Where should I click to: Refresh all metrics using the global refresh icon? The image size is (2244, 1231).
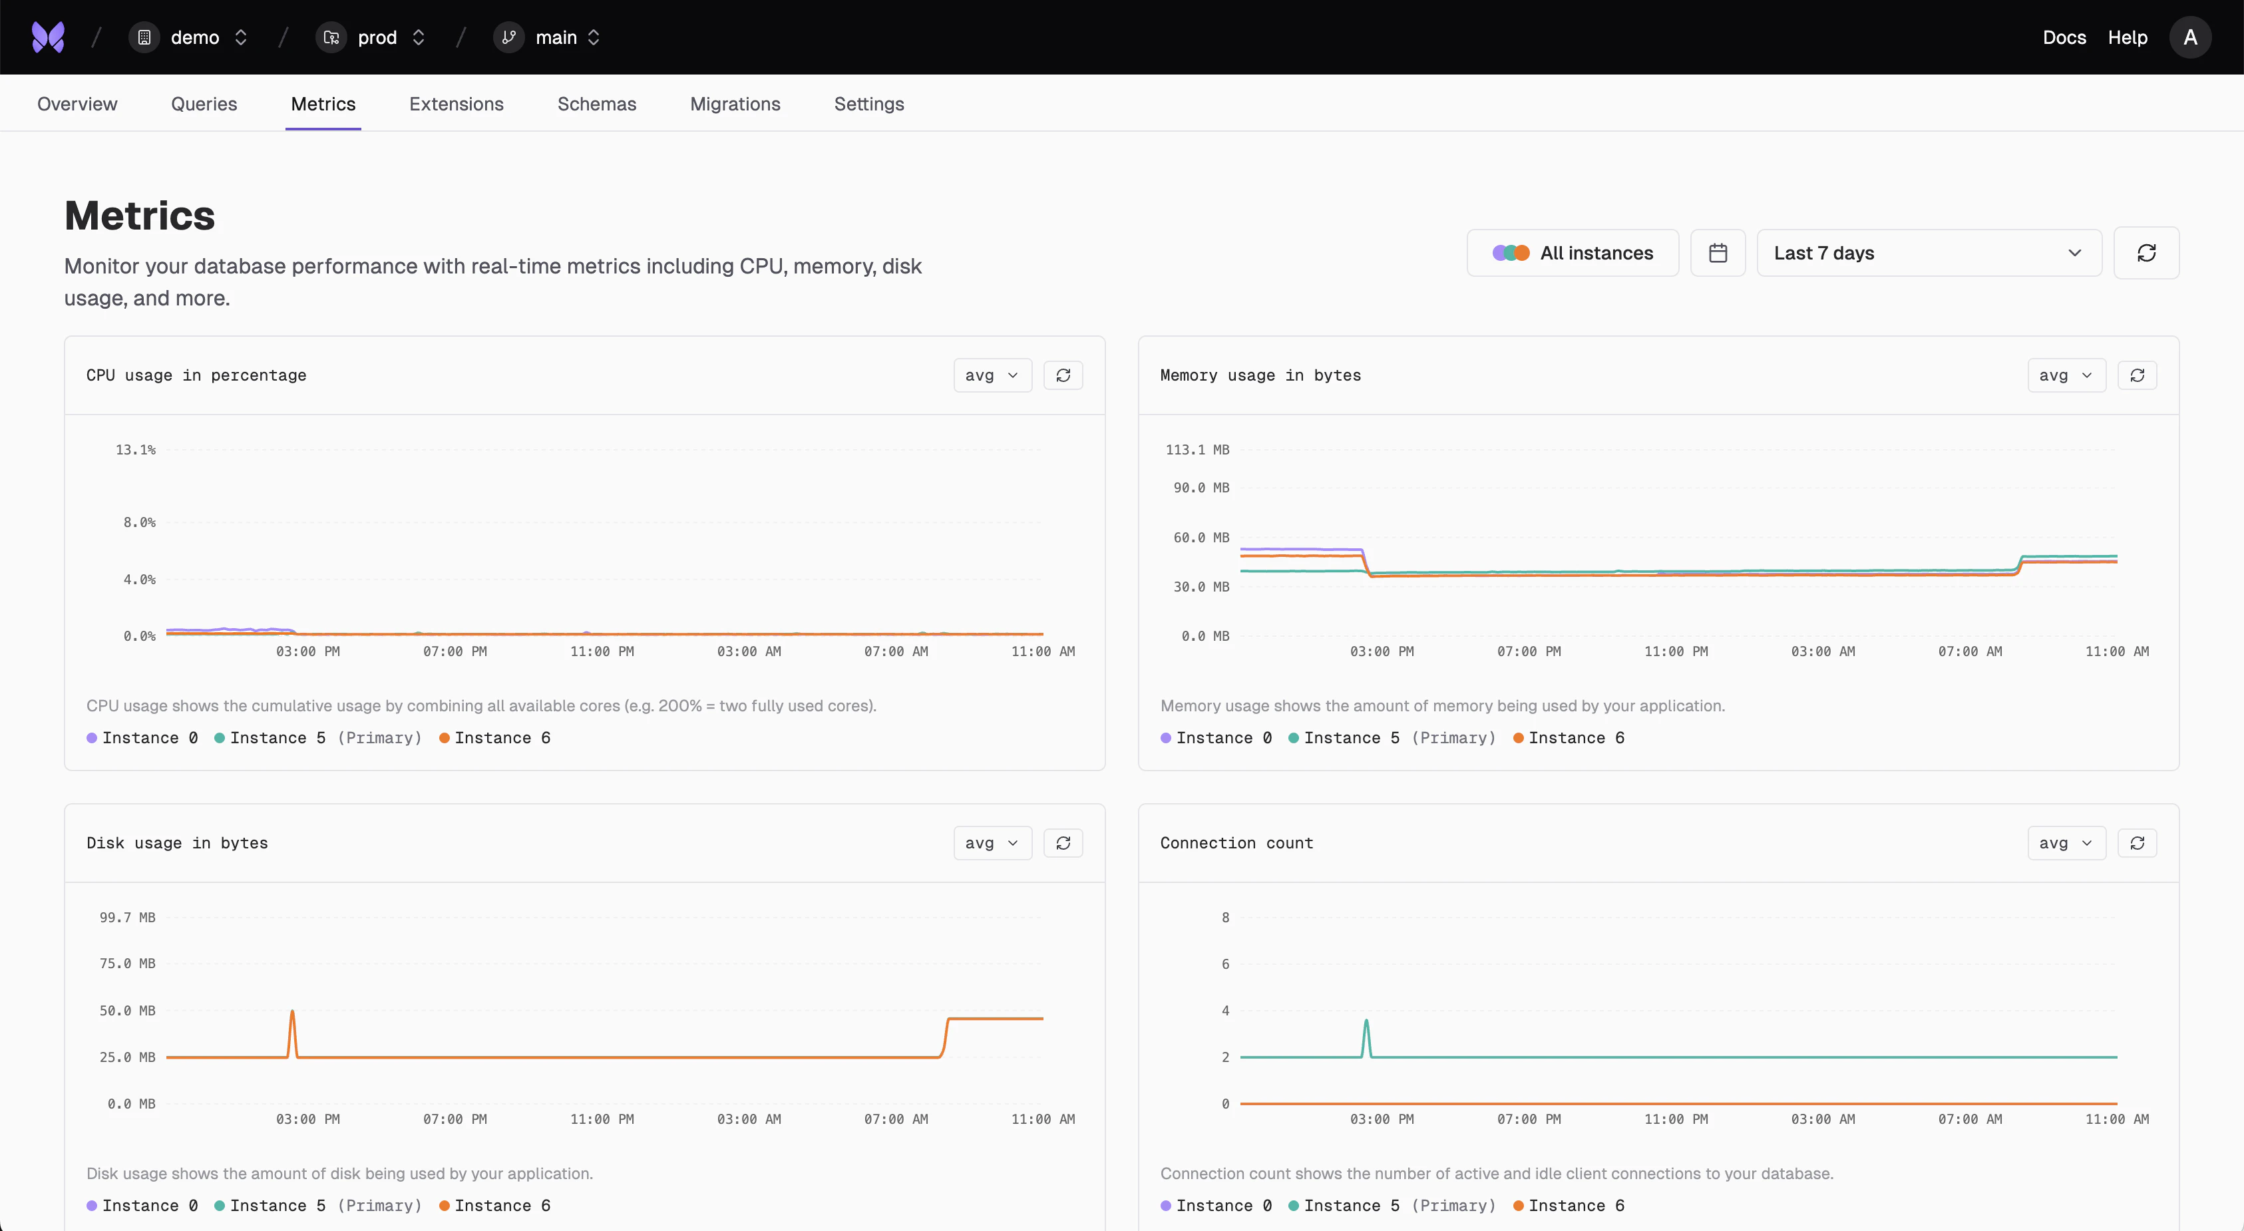(2146, 253)
